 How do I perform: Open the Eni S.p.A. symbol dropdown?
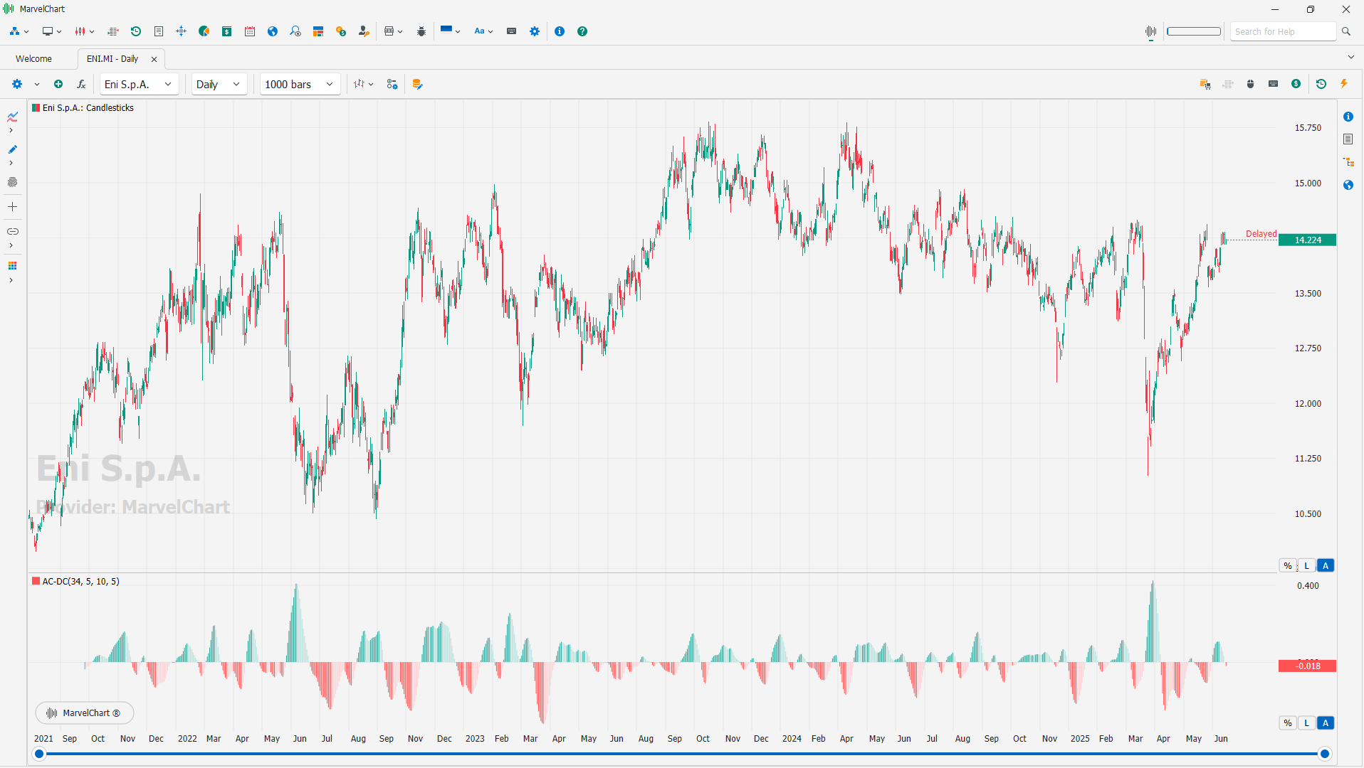coord(139,84)
